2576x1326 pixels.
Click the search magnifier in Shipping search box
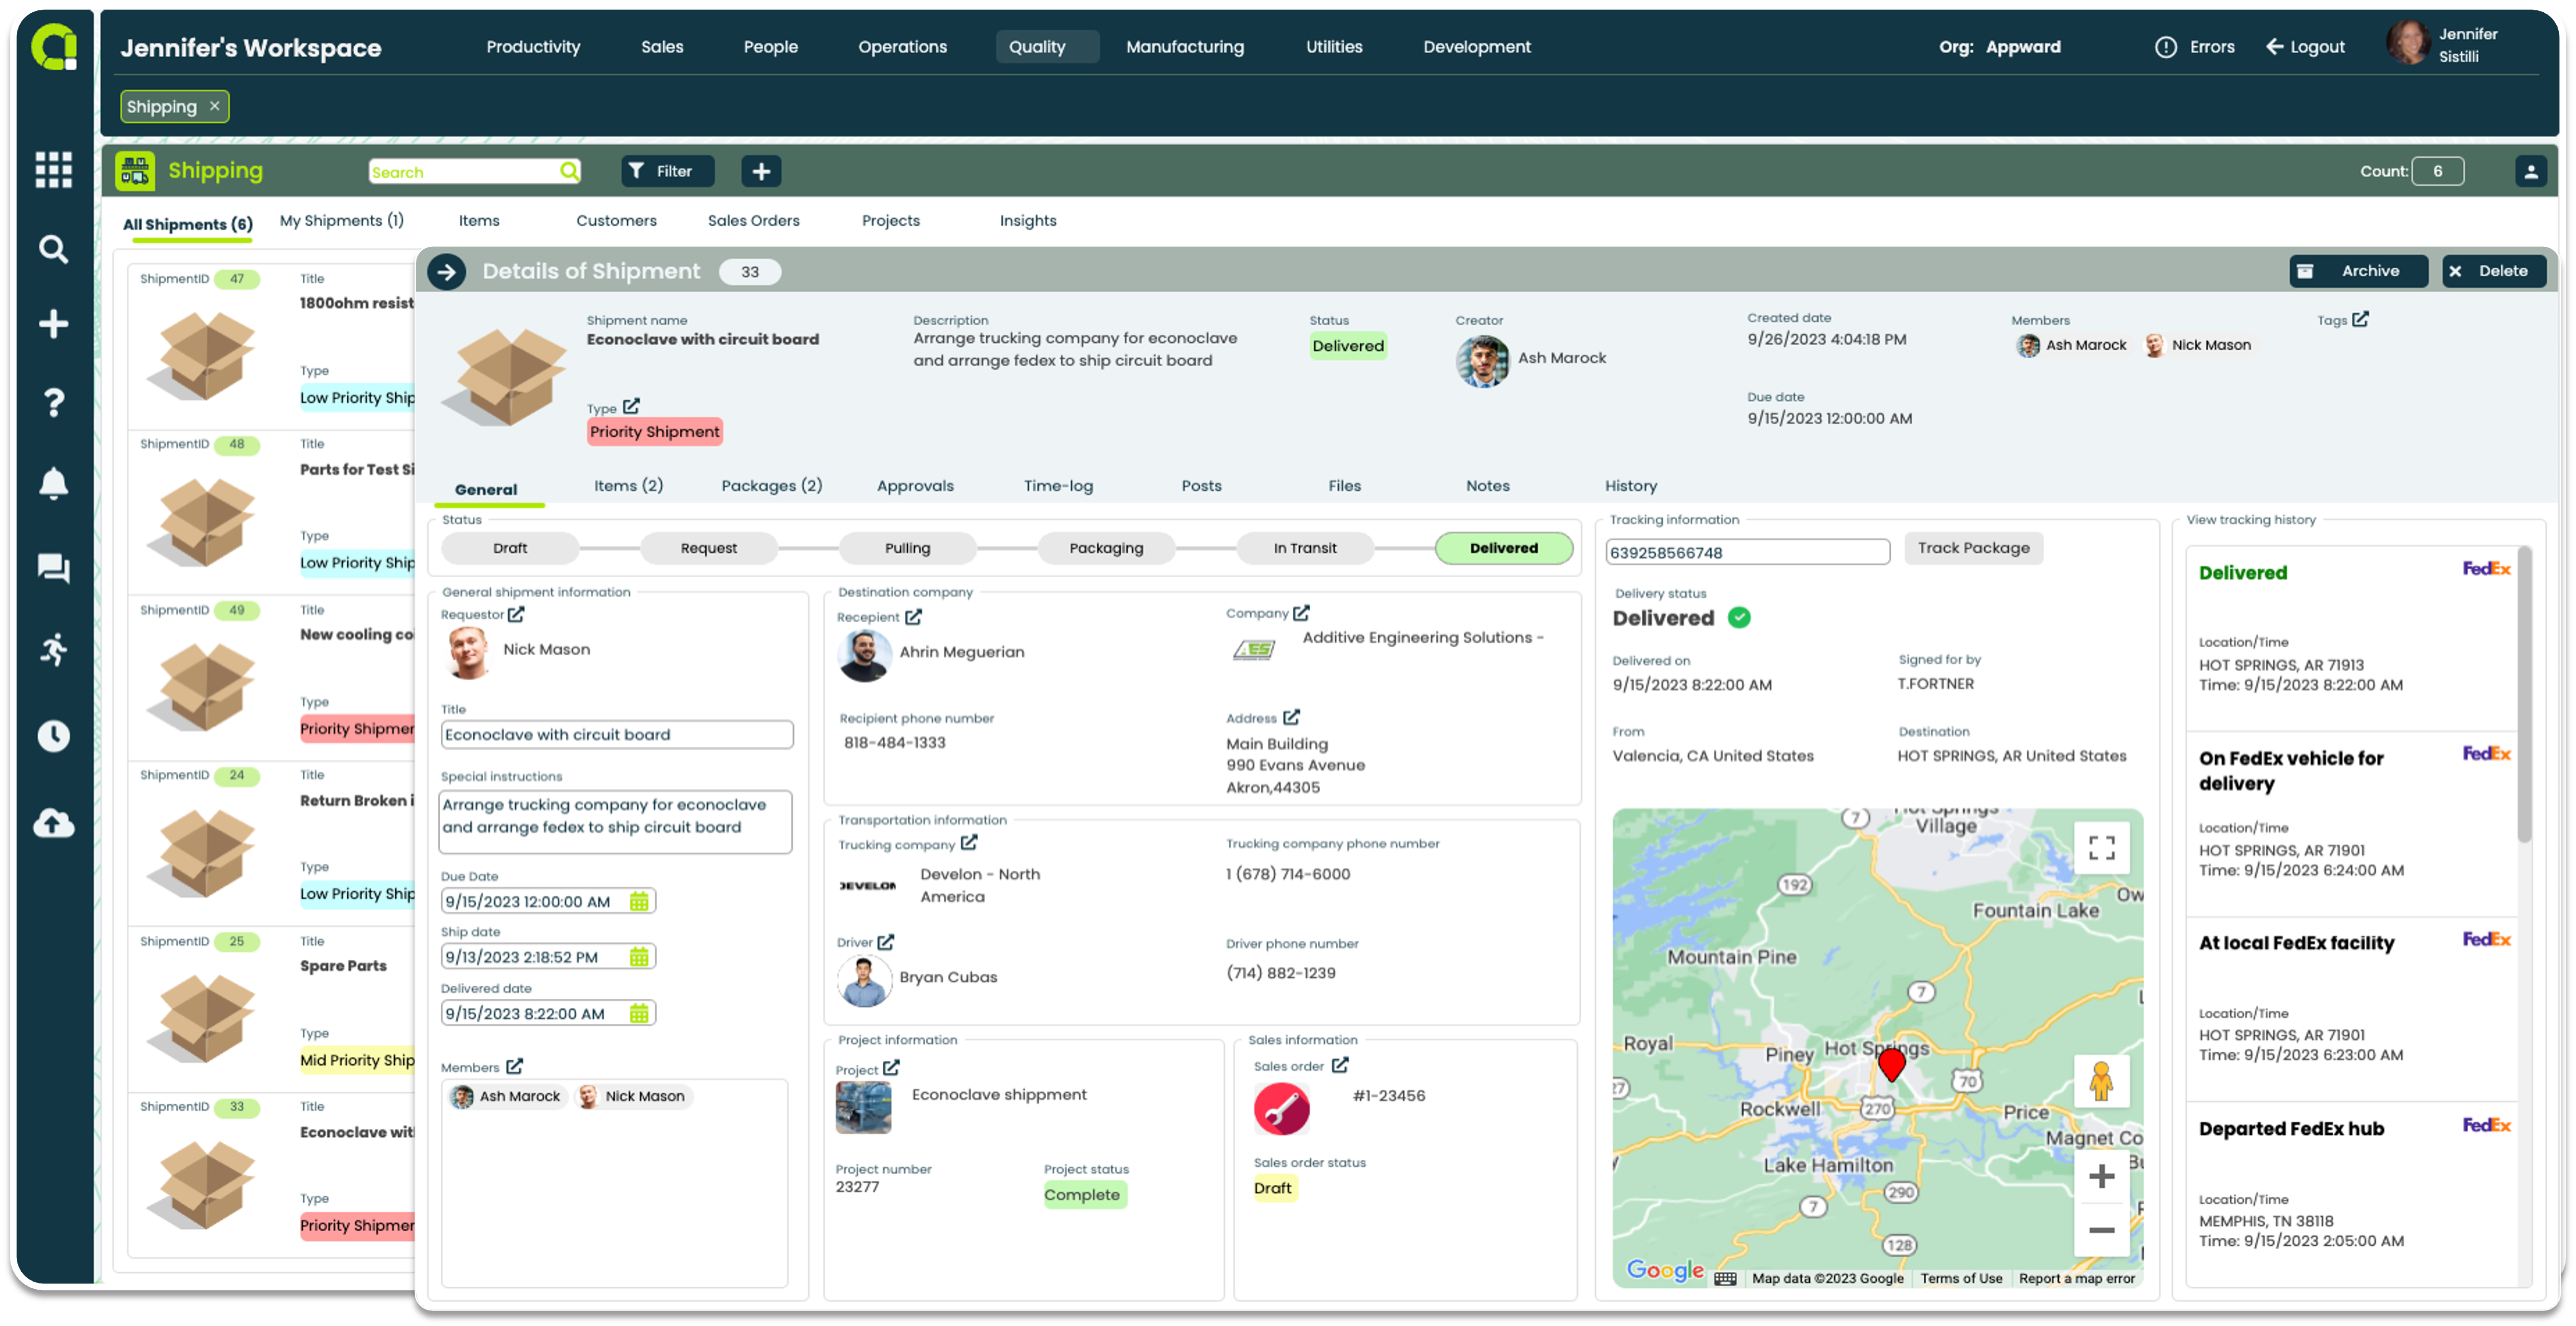click(x=569, y=171)
